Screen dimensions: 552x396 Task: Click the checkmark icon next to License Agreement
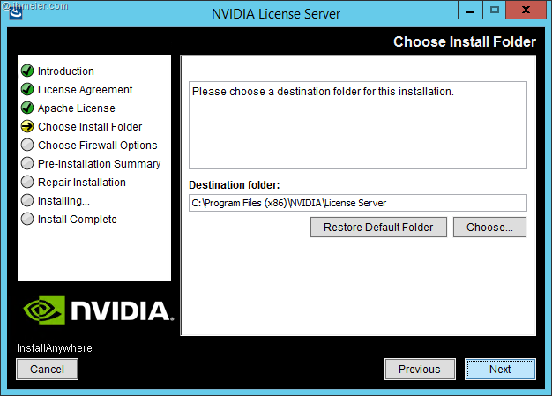point(27,90)
